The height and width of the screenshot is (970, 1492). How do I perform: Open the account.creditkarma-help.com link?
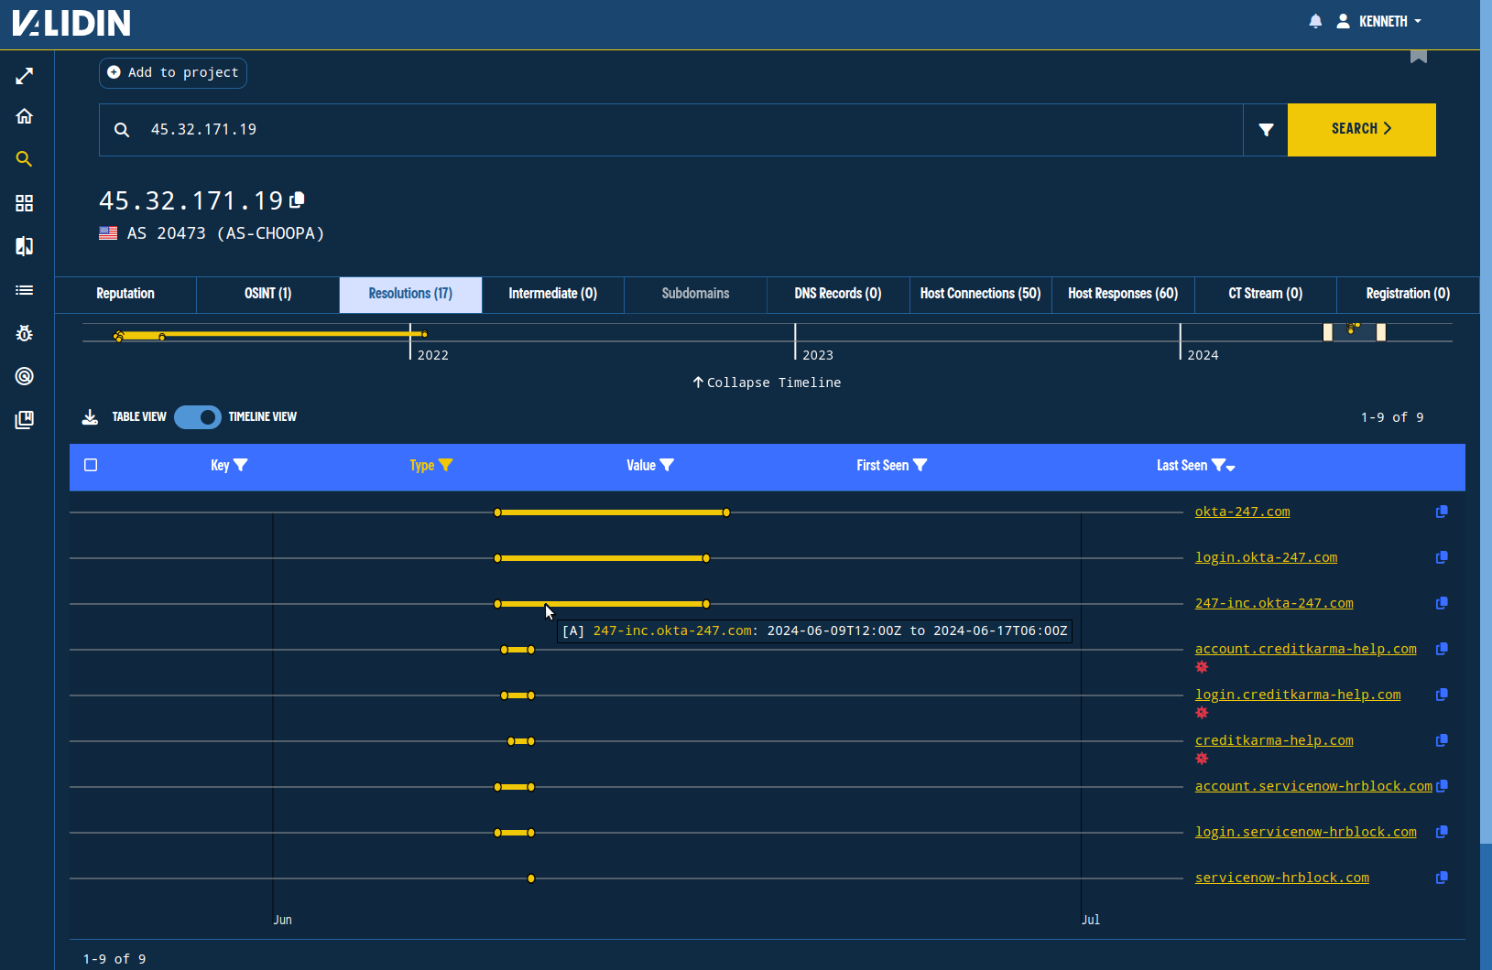coord(1305,649)
